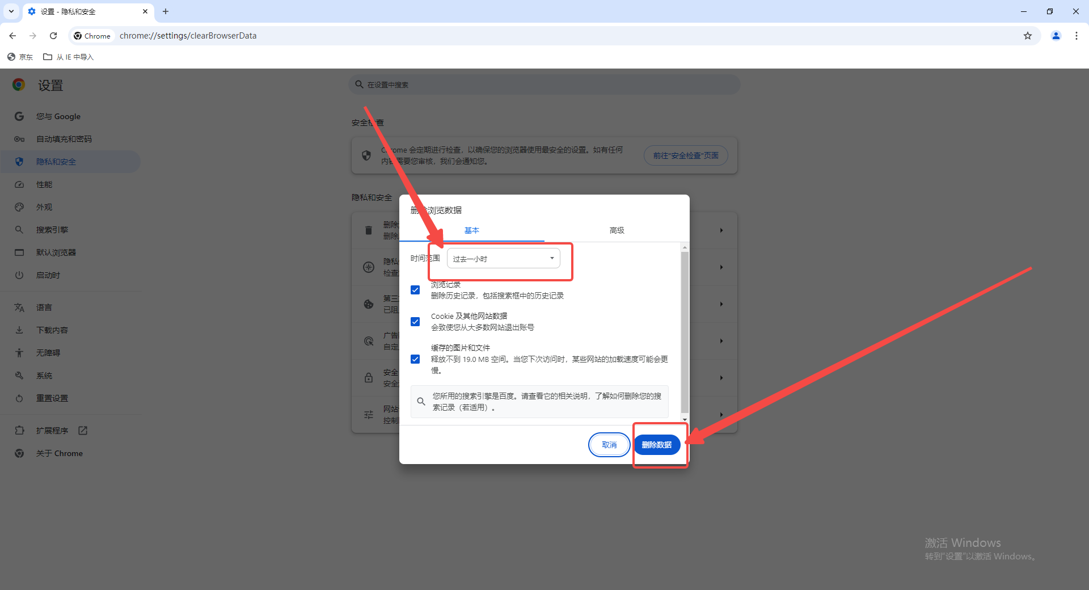Switch to the 高级 tab
The width and height of the screenshot is (1089, 590).
tap(617, 230)
